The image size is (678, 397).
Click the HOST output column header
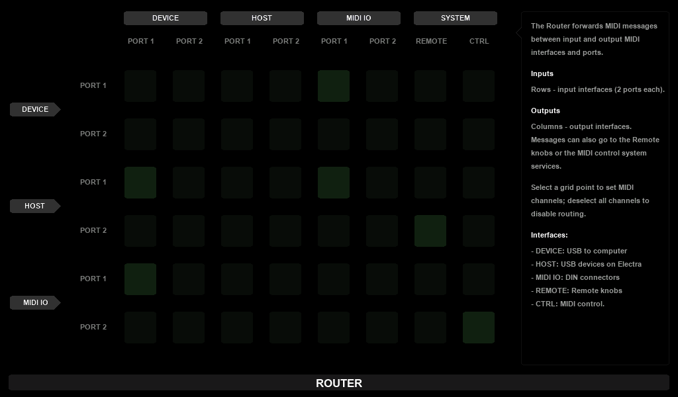click(x=262, y=18)
